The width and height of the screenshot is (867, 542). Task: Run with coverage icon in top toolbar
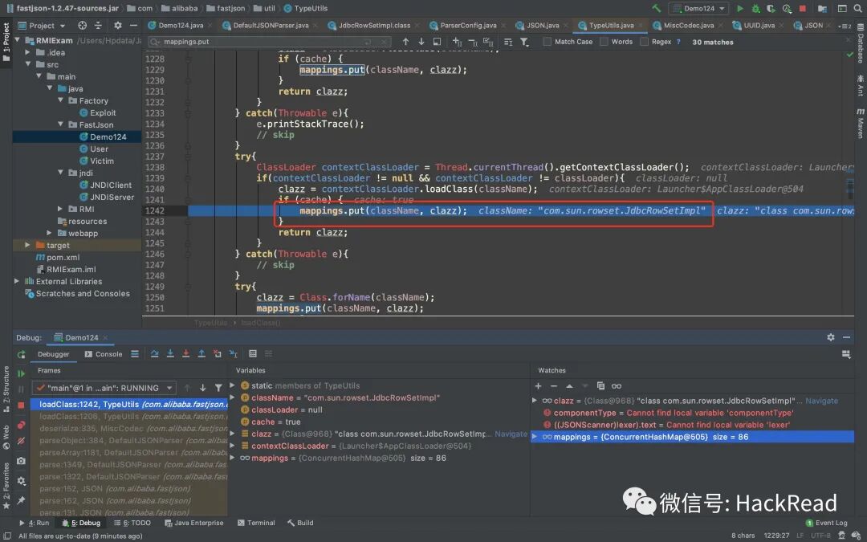click(x=771, y=8)
